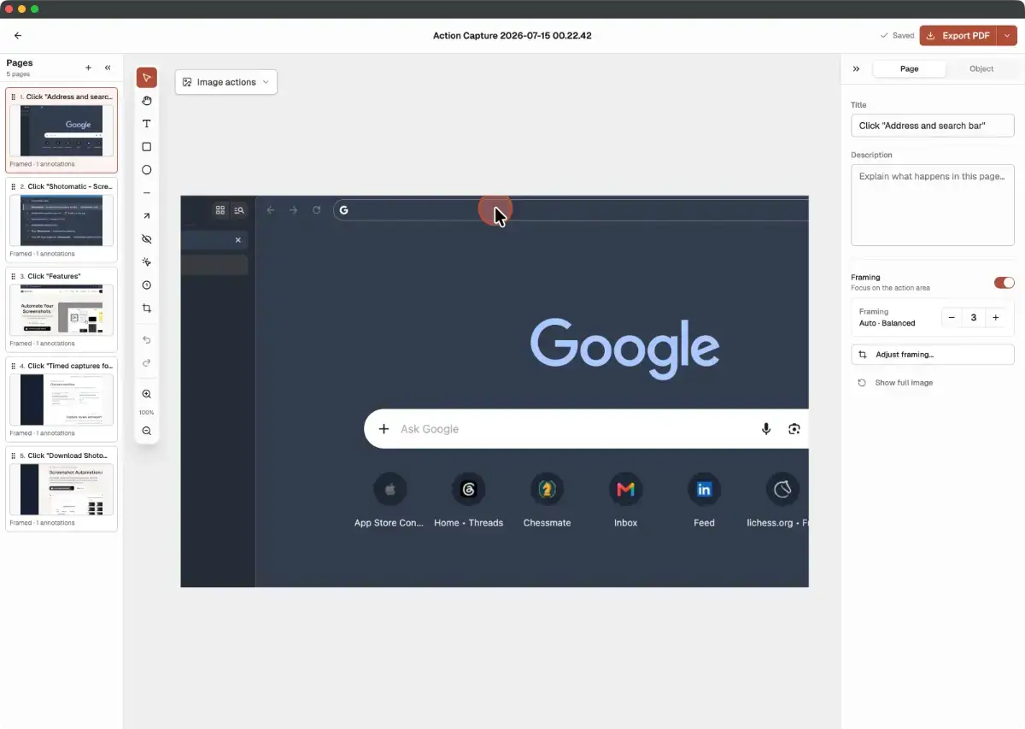Click the microphone icon in the captured Google page
The width and height of the screenshot is (1025, 729).
click(766, 429)
